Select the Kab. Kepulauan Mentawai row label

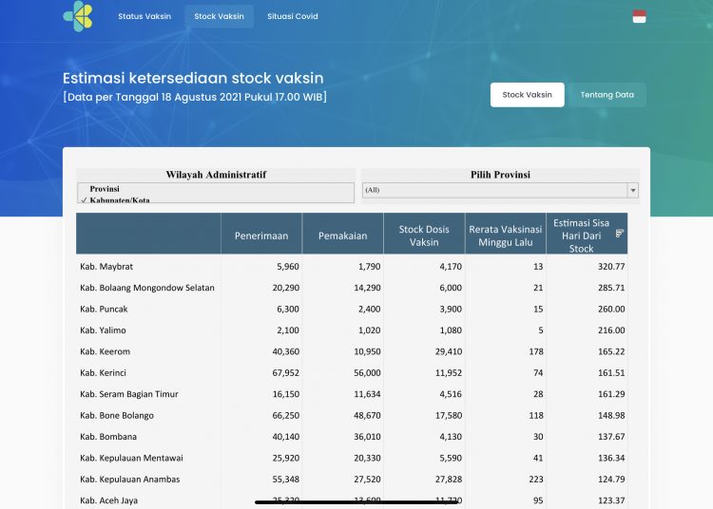click(136, 458)
